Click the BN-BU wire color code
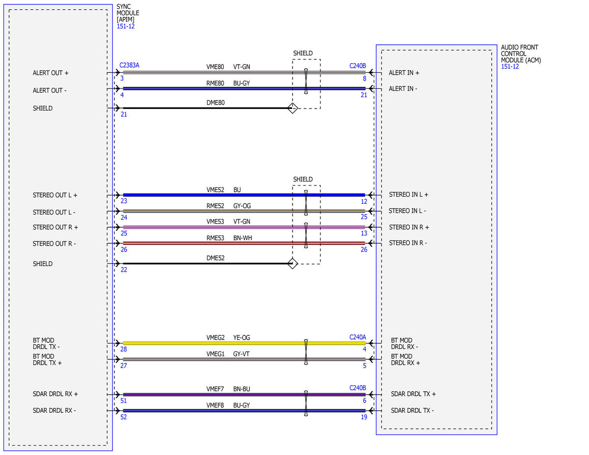 click(241, 389)
